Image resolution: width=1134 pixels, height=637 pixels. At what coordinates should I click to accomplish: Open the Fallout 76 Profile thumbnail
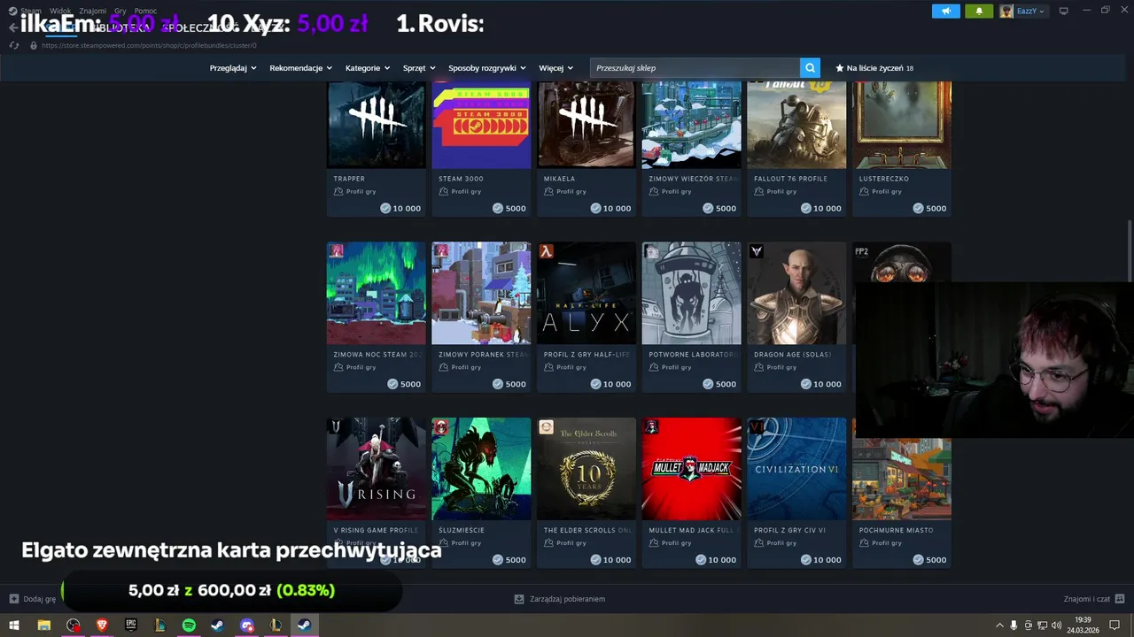click(x=796, y=125)
